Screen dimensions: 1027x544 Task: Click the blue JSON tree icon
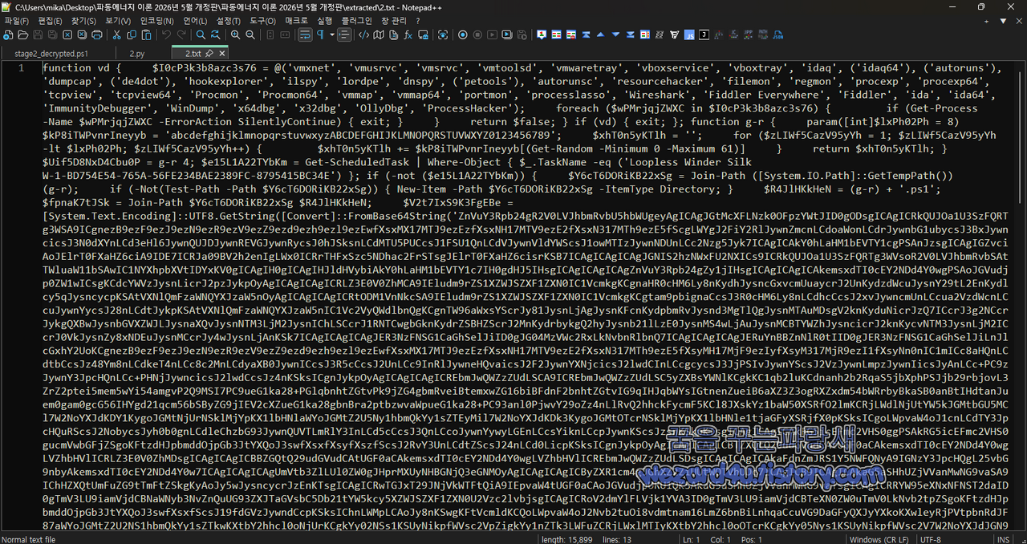tap(777, 35)
